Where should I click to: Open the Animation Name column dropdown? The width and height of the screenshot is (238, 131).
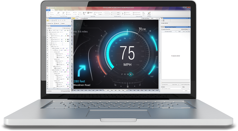[x=175, y=32]
